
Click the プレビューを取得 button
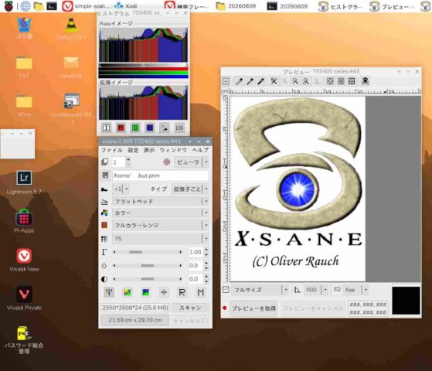tap(253, 308)
